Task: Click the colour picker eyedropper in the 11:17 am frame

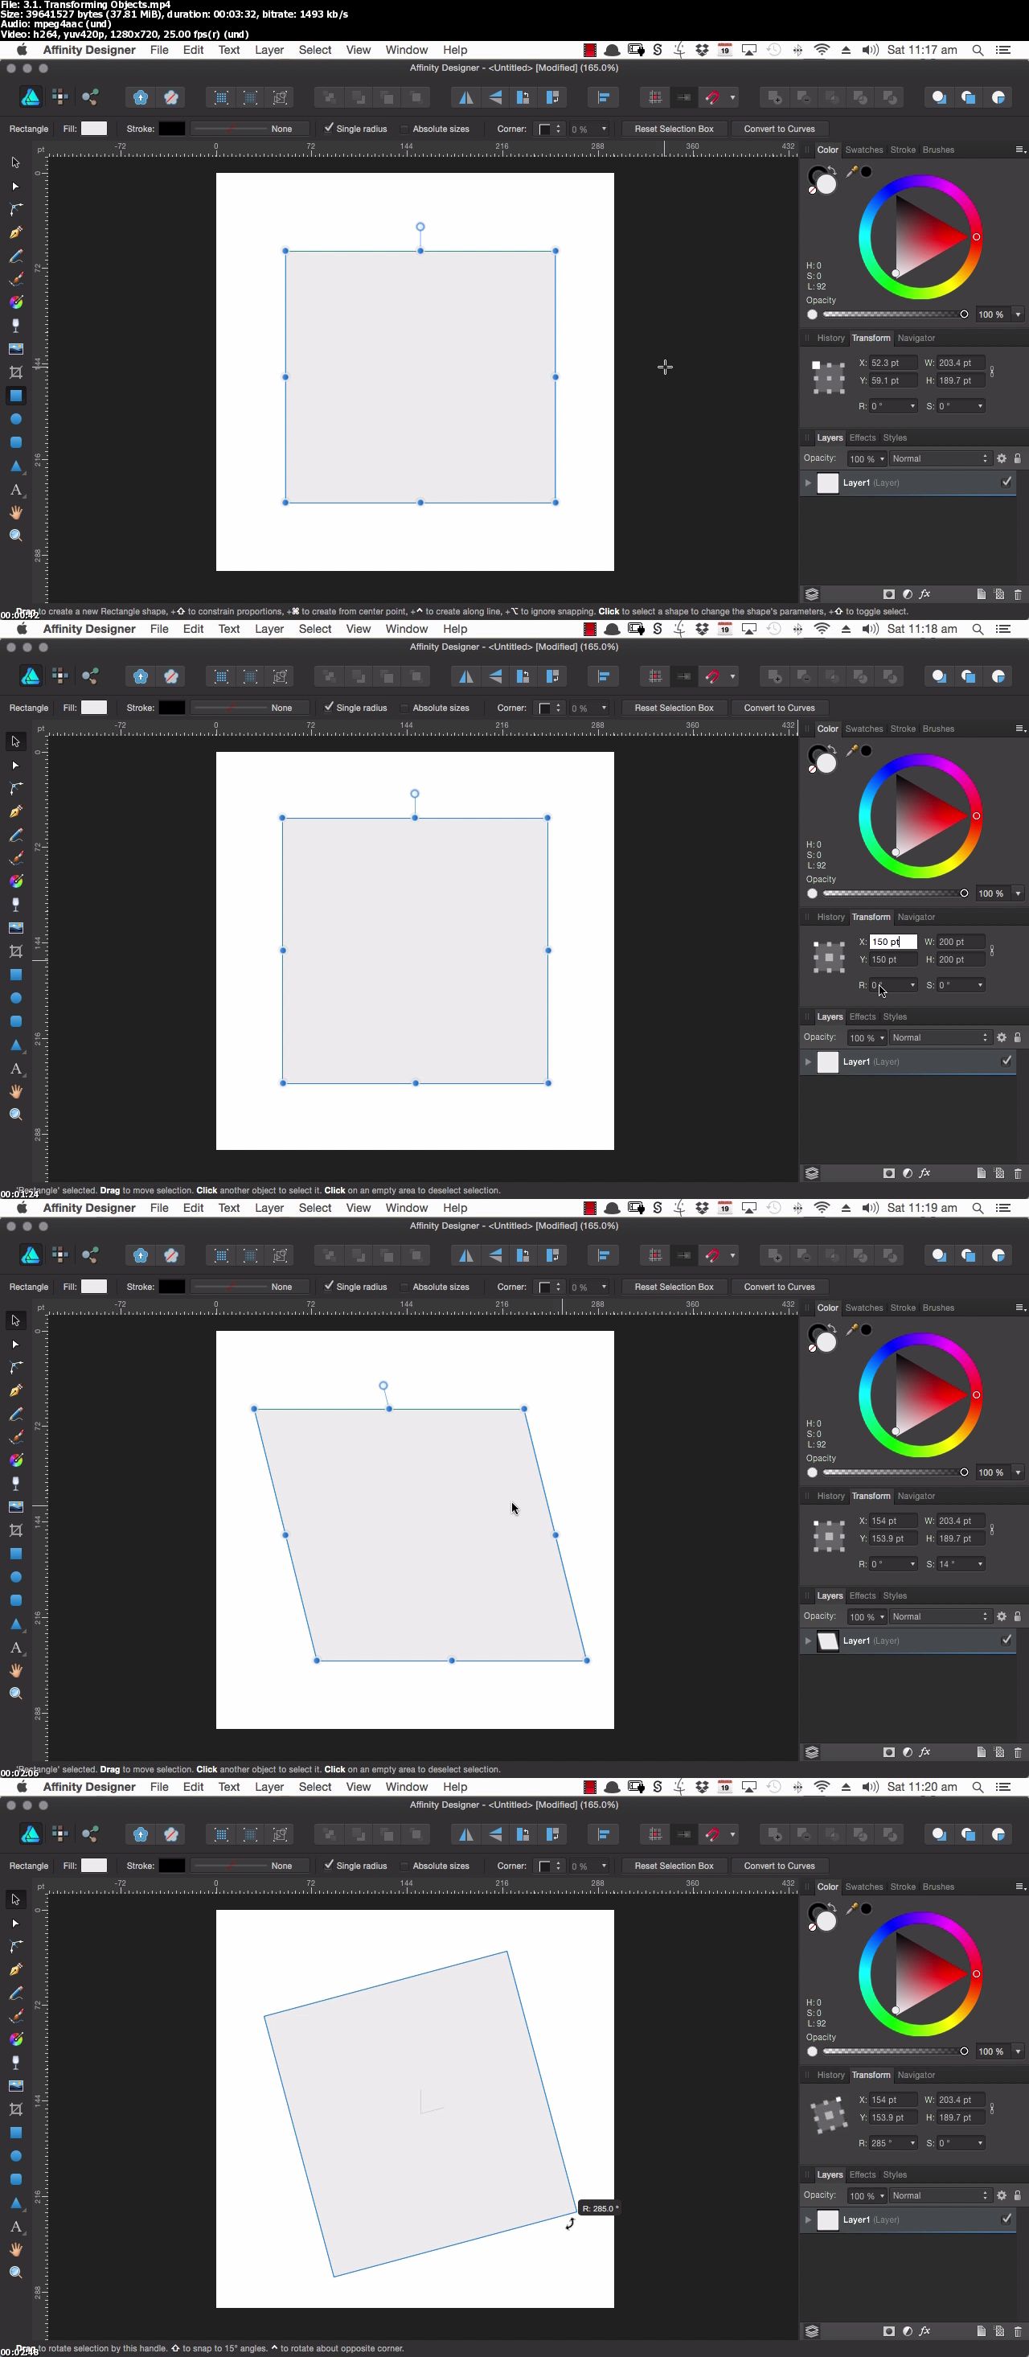Action: tap(851, 171)
